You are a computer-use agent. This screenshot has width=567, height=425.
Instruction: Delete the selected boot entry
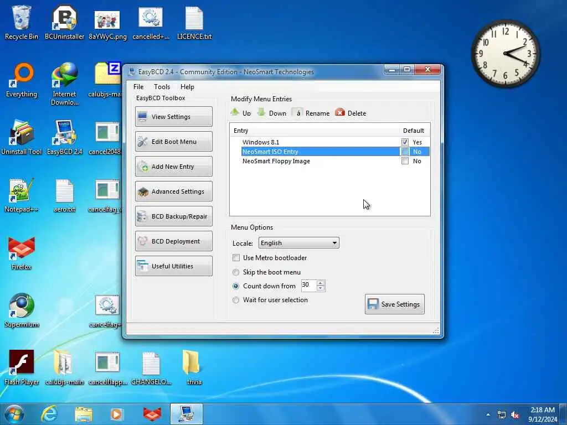click(x=350, y=113)
